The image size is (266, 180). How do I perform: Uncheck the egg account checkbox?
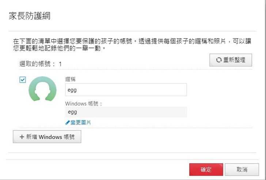click(x=23, y=80)
